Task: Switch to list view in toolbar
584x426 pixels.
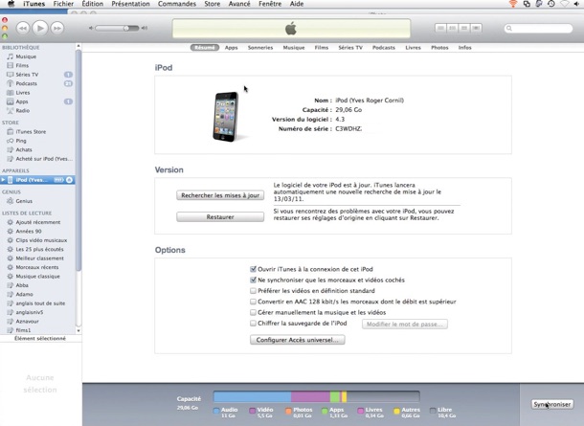Action: click(440, 28)
